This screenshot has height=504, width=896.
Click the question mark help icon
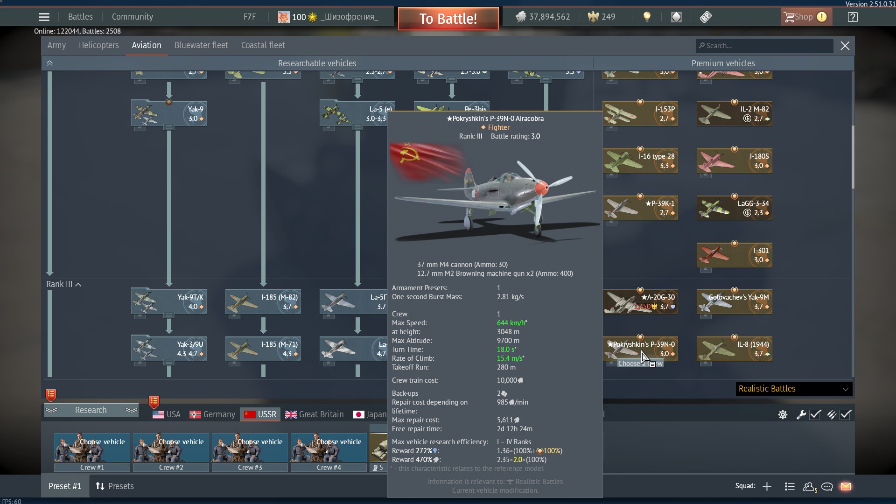click(853, 17)
